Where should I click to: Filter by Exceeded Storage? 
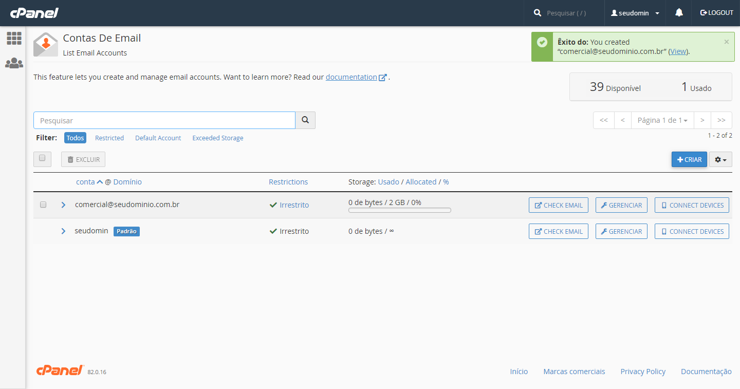pyautogui.click(x=218, y=138)
